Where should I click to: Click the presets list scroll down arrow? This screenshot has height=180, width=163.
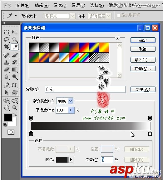point(120,75)
